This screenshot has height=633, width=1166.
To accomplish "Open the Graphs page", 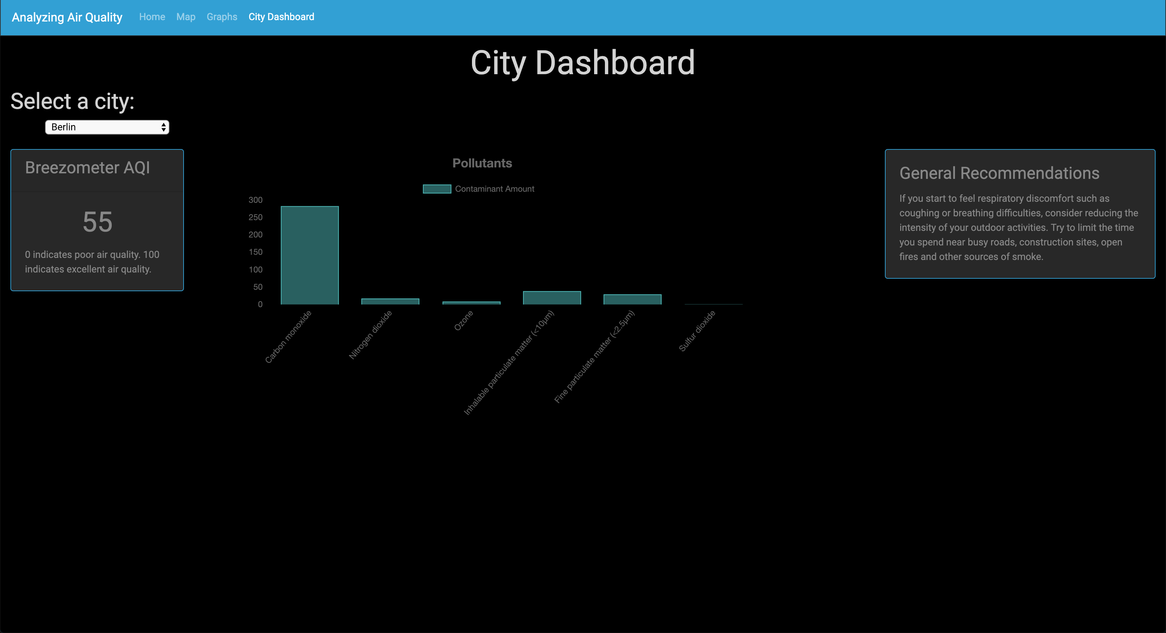I will click(x=222, y=17).
